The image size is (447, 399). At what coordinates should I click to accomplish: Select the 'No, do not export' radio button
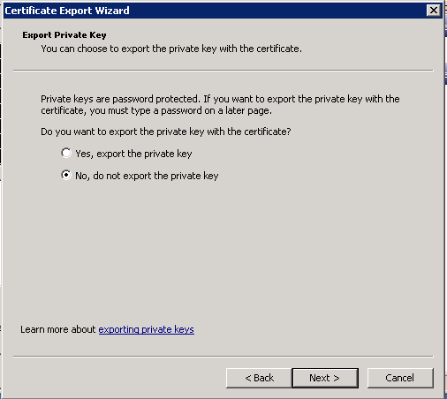coord(66,175)
